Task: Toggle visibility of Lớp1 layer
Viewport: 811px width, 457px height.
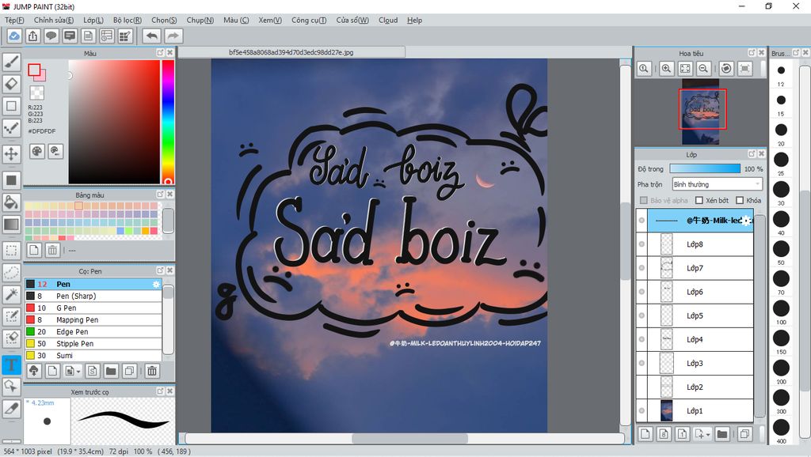Action: tap(642, 410)
